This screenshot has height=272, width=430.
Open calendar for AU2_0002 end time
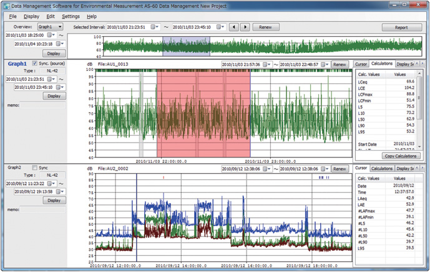[x=322, y=169]
